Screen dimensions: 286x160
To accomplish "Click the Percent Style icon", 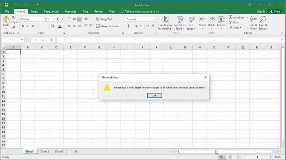I will point(136,26).
